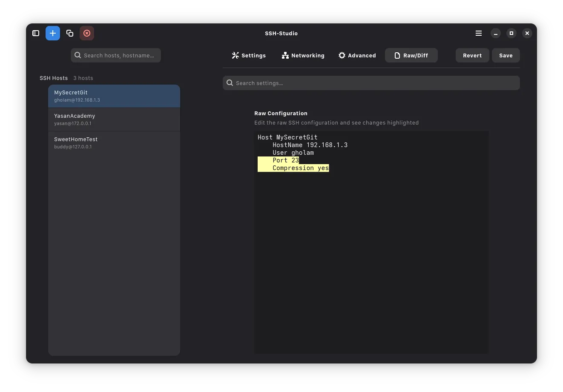563x392 pixels.
Task: Switch to the Settings tab
Action: click(249, 56)
